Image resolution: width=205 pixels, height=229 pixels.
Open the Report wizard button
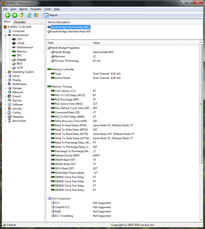pyautogui.click(x=51, y=15)
